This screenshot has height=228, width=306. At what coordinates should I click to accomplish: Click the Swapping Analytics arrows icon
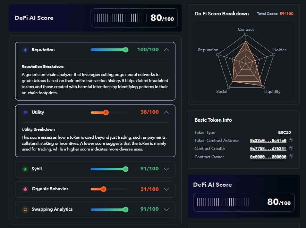[25, 209]
